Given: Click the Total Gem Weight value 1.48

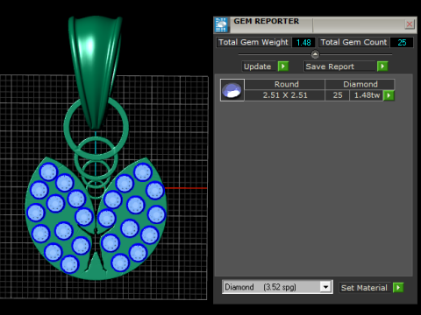Looking at the screenshot, I should [x=303, y=43].
